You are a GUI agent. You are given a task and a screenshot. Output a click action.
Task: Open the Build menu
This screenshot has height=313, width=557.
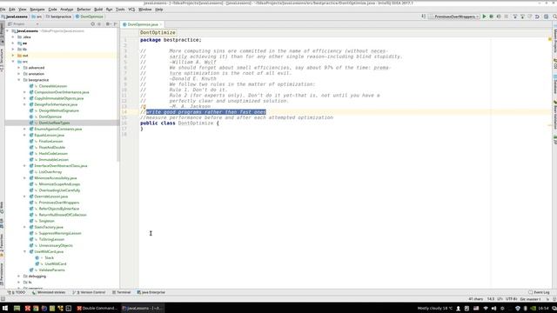click(98, 10)
